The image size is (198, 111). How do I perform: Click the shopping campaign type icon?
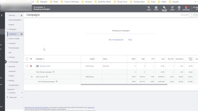pos(37,66)
